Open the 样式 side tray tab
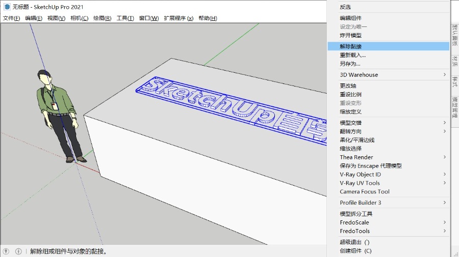The image size is (459, 257). tap(454, 82)
